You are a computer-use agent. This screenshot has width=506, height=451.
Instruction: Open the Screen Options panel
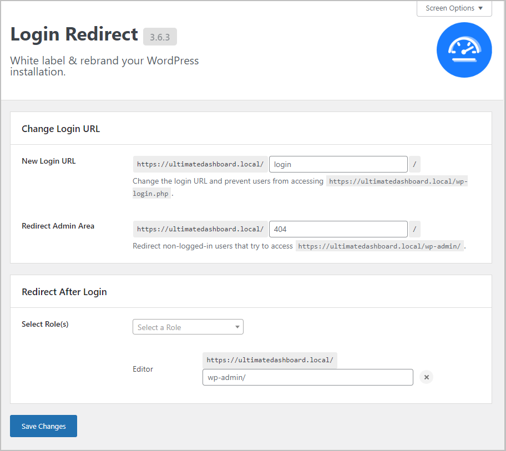tap(454, 8)
